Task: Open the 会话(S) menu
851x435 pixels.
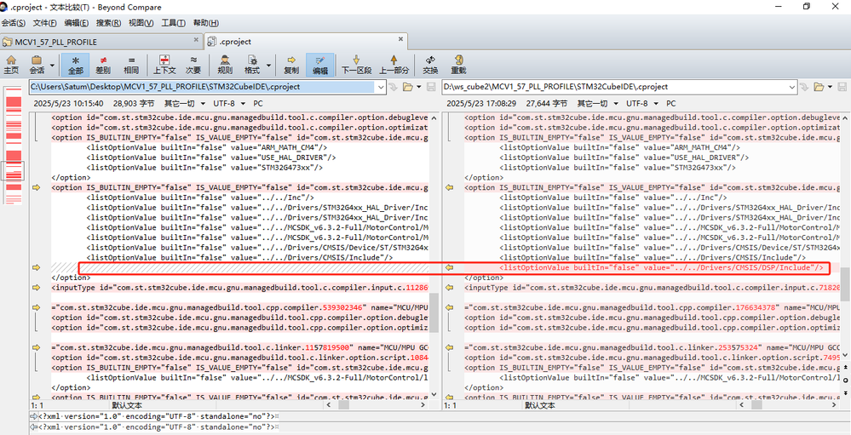Action: pos(14,23)
